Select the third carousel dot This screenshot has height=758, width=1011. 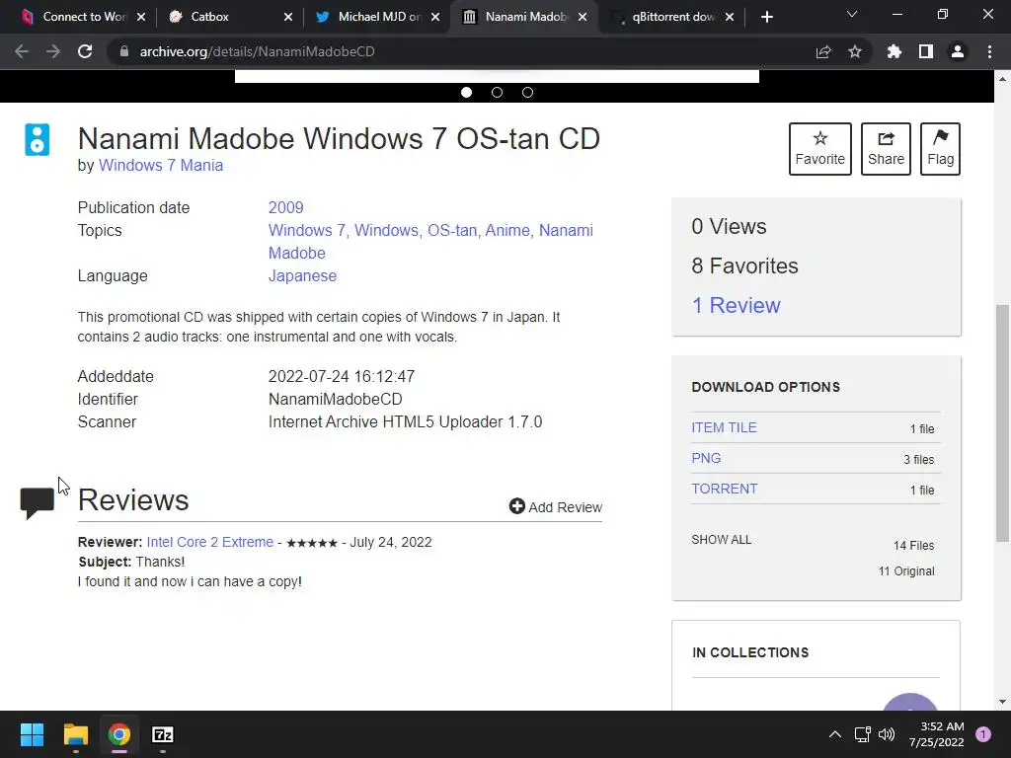[x=527, y=92]
